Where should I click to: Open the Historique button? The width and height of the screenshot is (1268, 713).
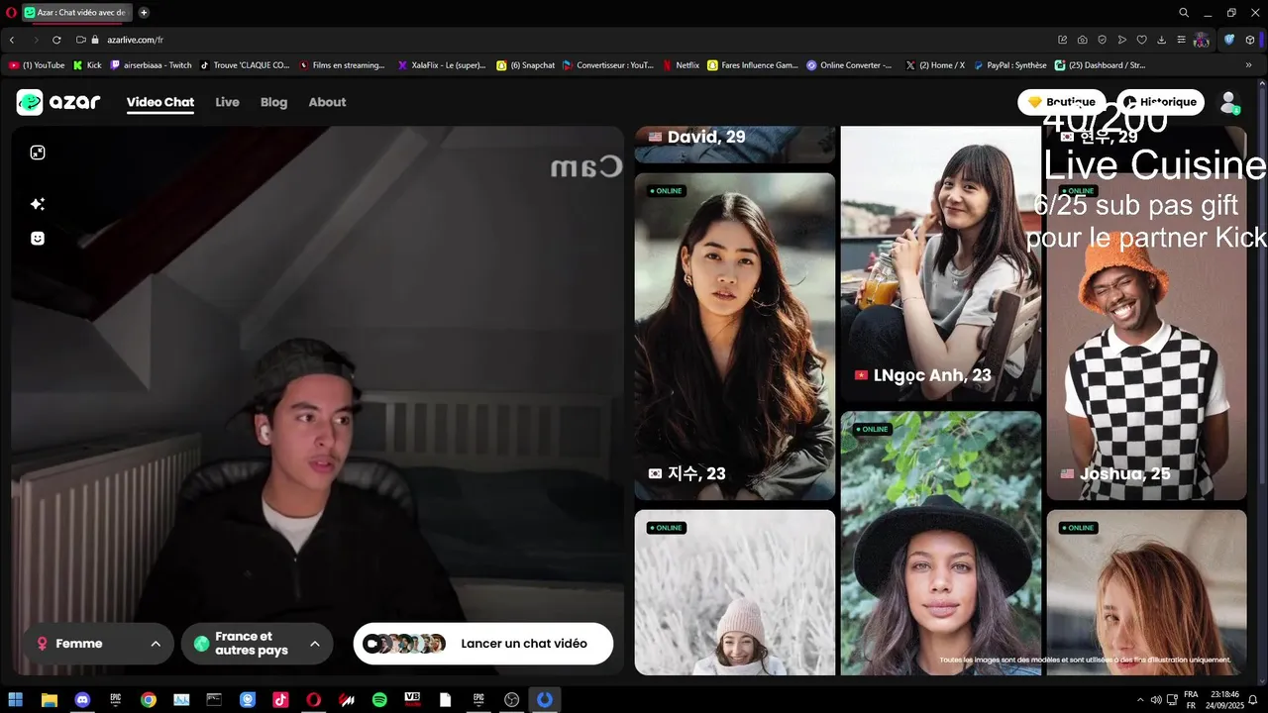click(1160, 102)
